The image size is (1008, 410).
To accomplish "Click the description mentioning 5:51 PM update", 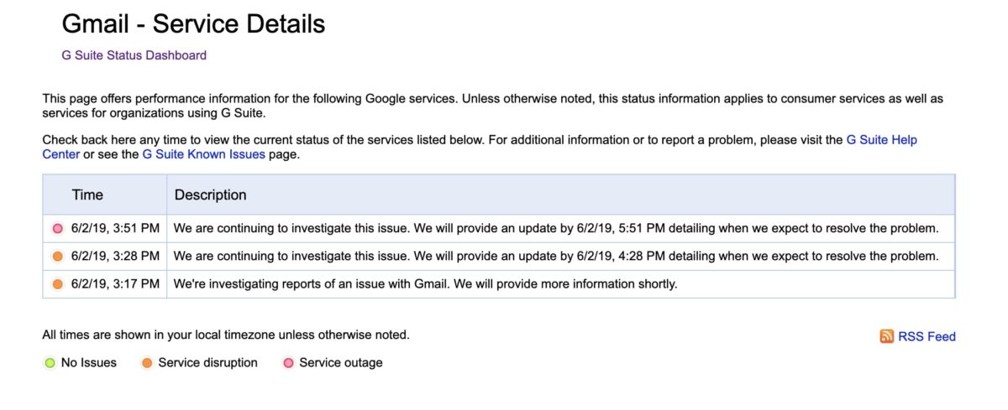I will click(x=556, y=228).
